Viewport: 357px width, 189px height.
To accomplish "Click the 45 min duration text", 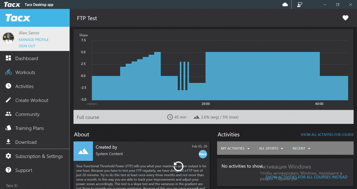I will point(180,117).
